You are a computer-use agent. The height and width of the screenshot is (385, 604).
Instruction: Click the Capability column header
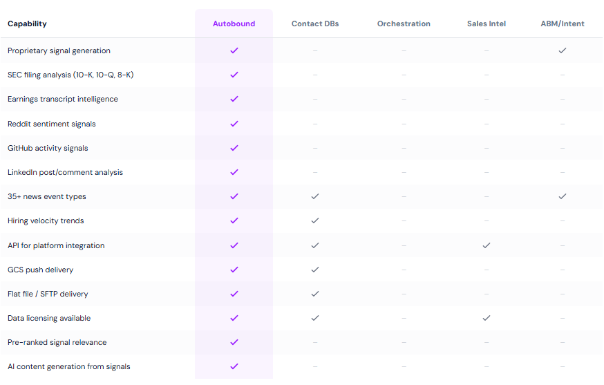point(27,24)
